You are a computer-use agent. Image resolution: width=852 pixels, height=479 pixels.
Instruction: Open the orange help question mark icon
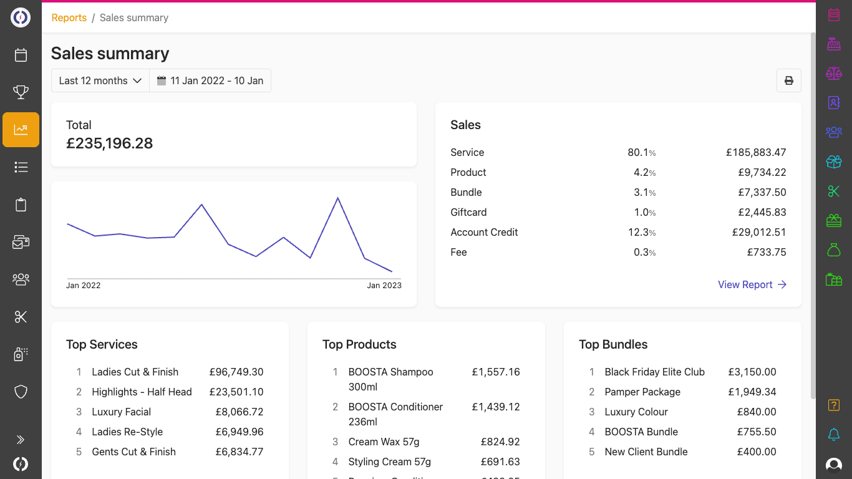pyautogui.click(x=833, y=405)
